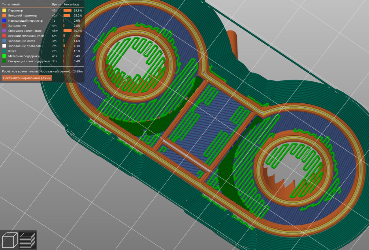Click the Расчётное время печати label
The width and height of the screenshot is (369, 250).
click(x=37, y=71)
